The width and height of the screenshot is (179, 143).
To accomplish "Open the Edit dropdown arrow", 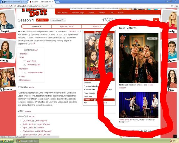I will click(47, 20).
